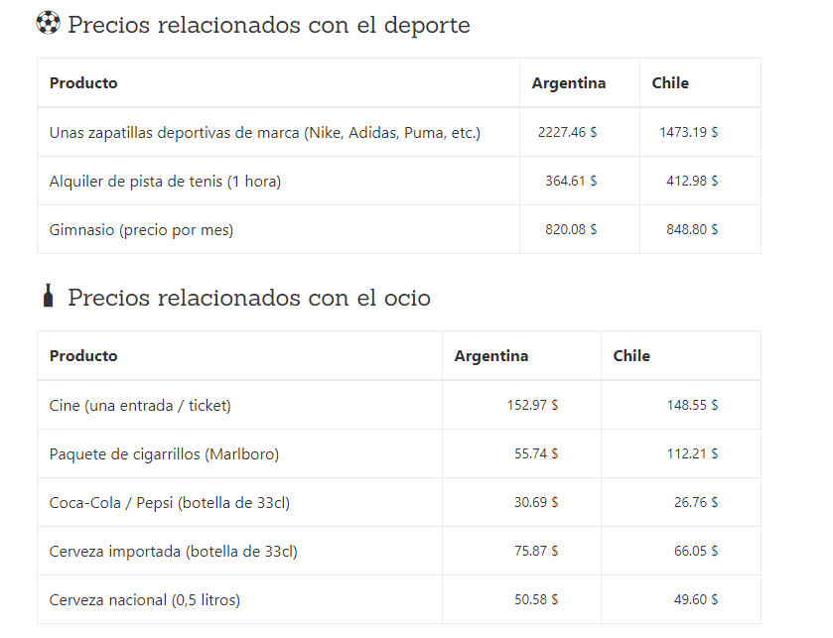Screen dimensions: 833x638
Task: Select the Chile column header in the leisure table
Action: coord(631,356)
